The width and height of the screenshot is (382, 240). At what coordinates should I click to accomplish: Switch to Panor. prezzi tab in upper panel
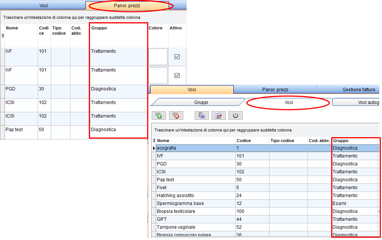[x=127, y=5]
